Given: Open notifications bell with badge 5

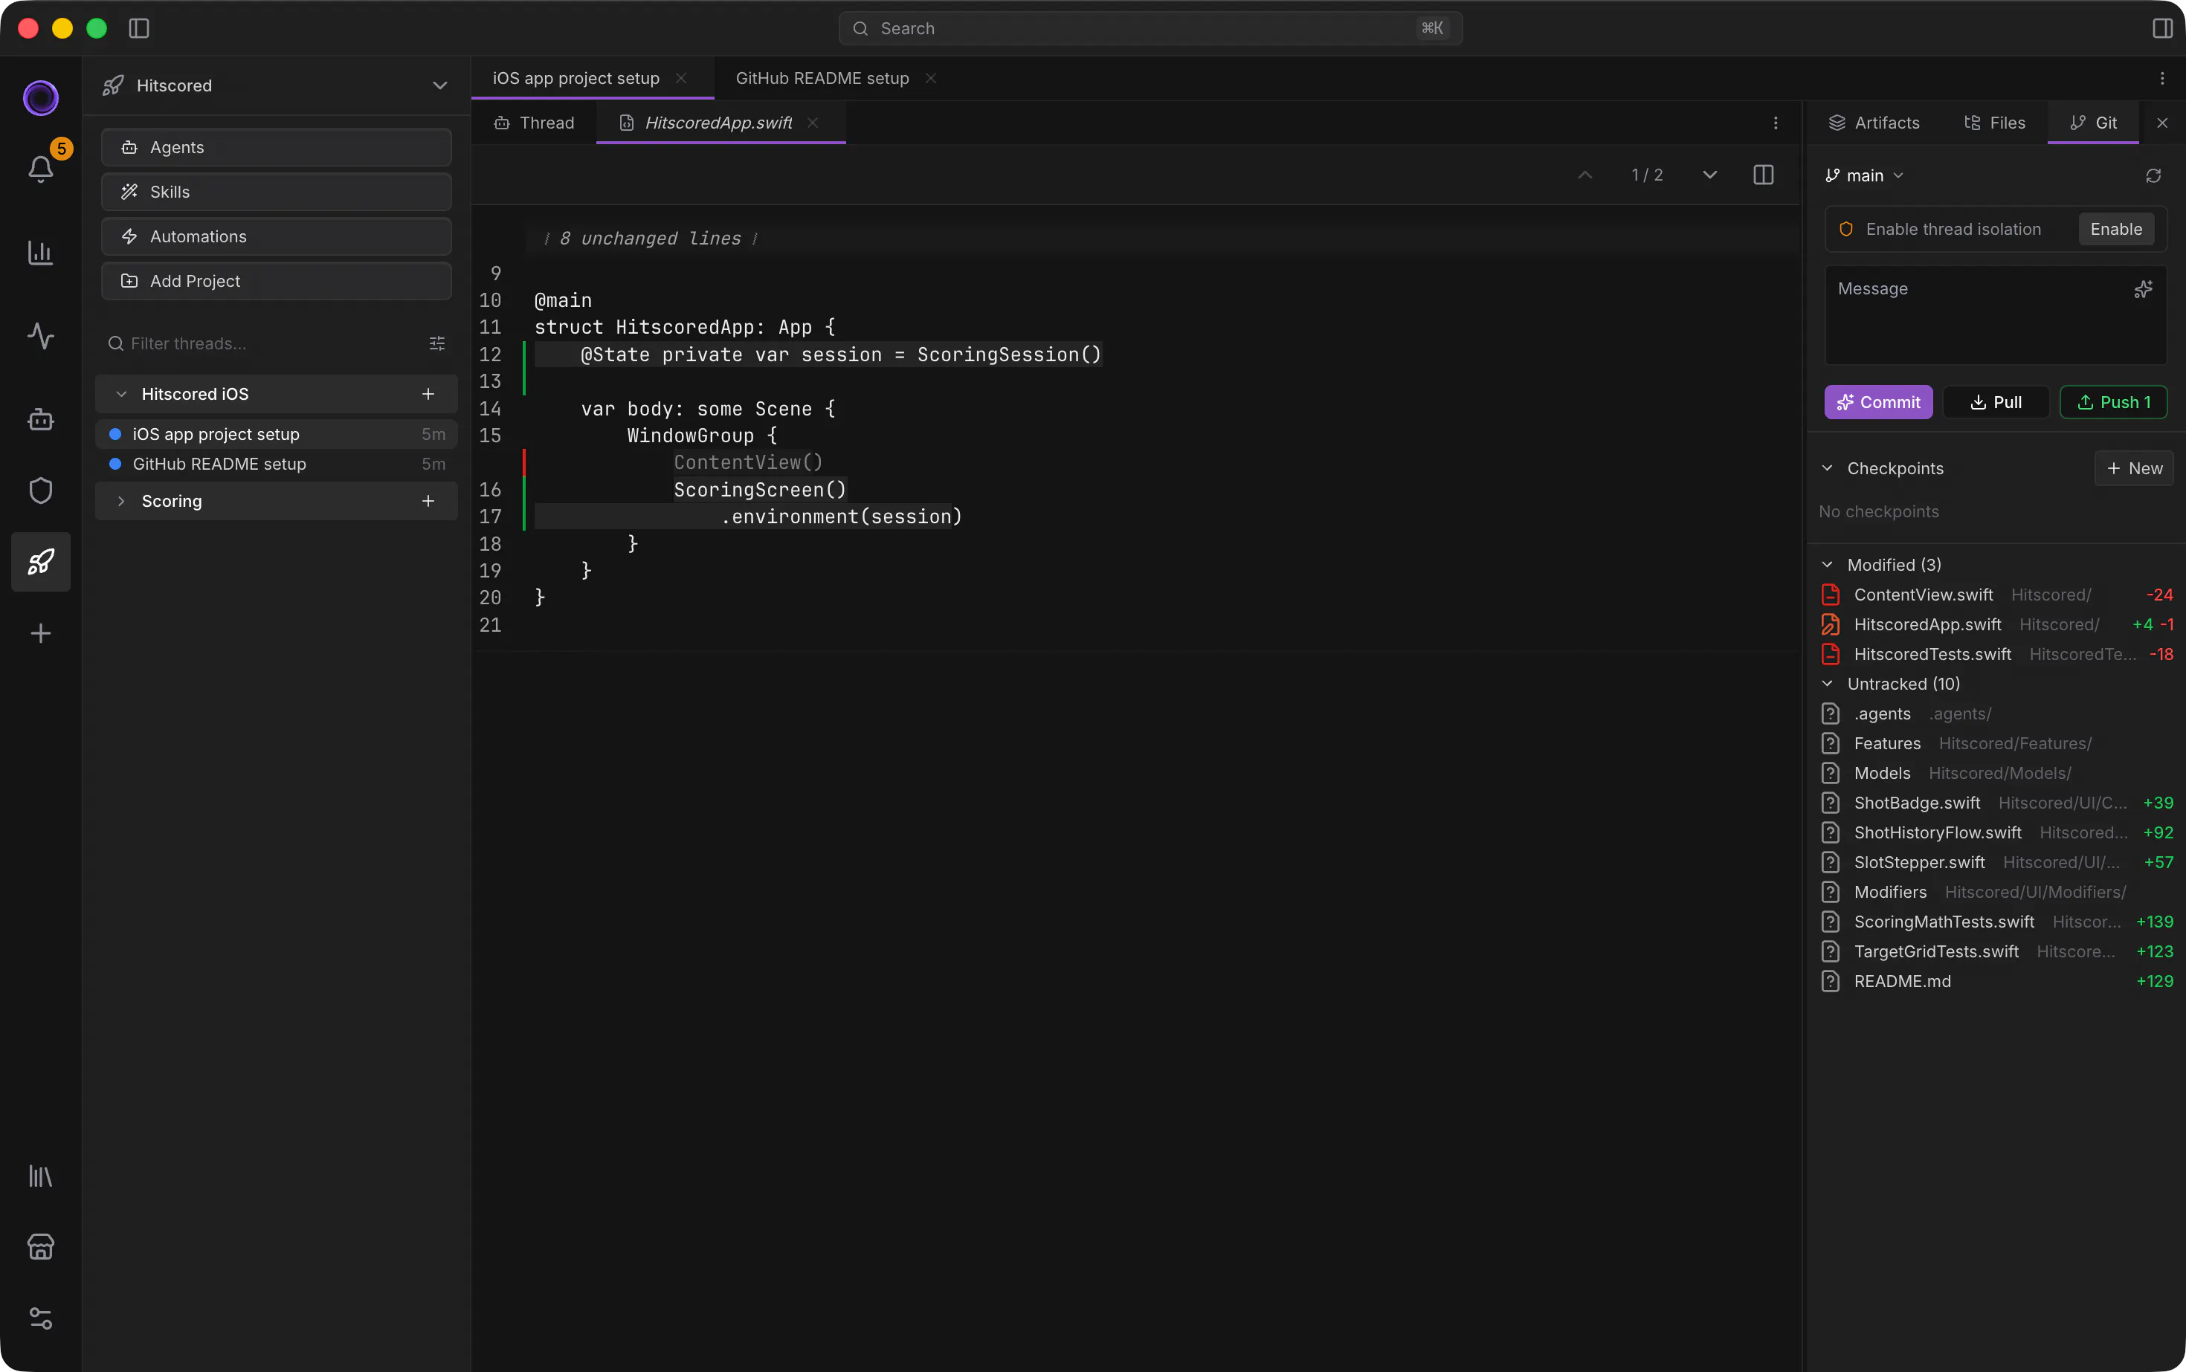Looking at the screenshot, I should coord(41,169).
